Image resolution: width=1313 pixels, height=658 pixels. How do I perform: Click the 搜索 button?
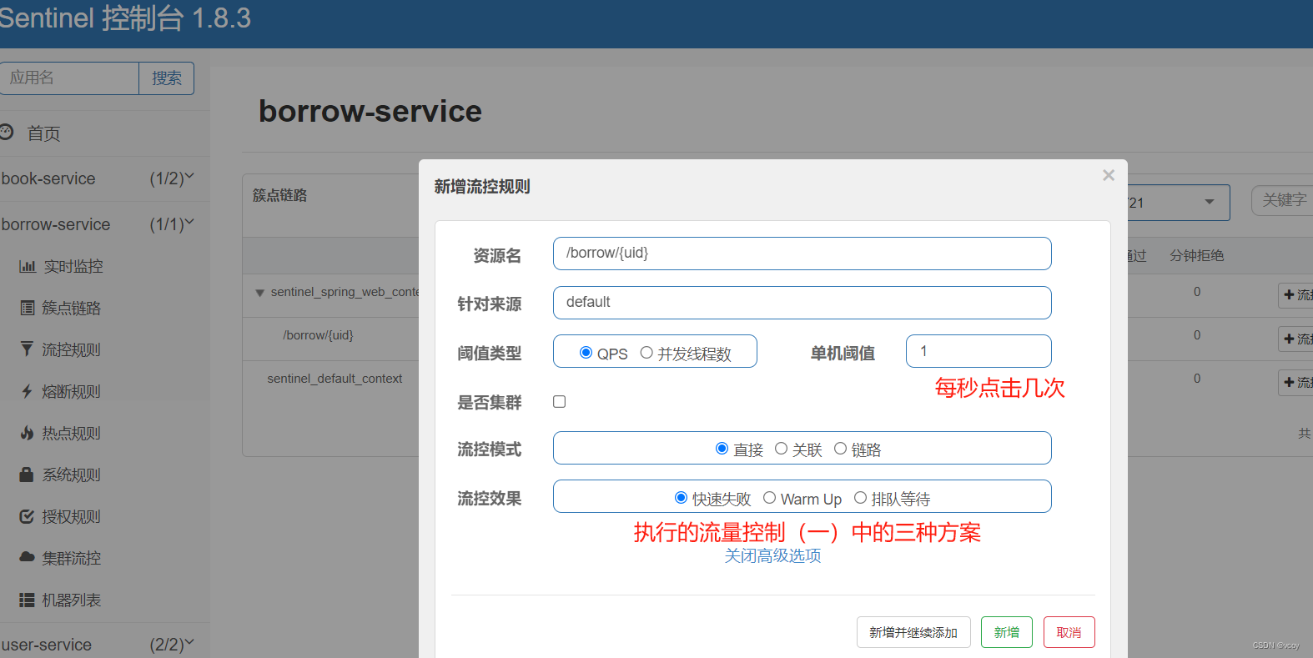point(167,78)
